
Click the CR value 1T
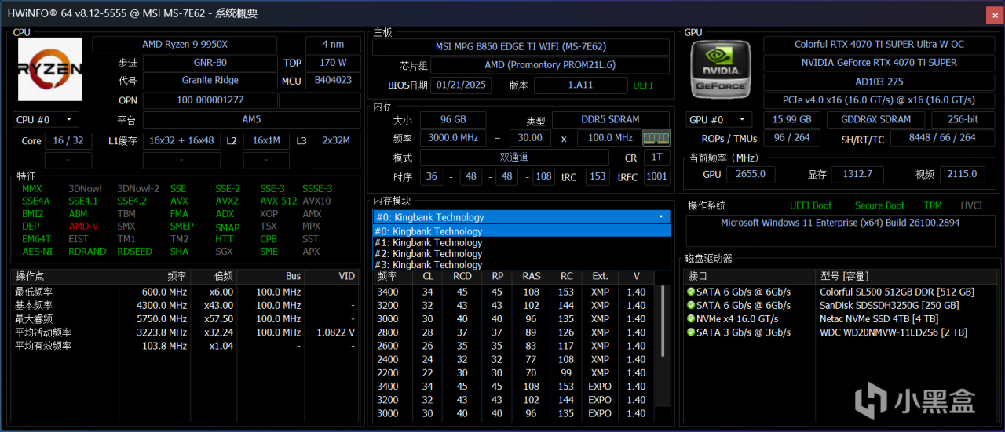coord(656,157)
